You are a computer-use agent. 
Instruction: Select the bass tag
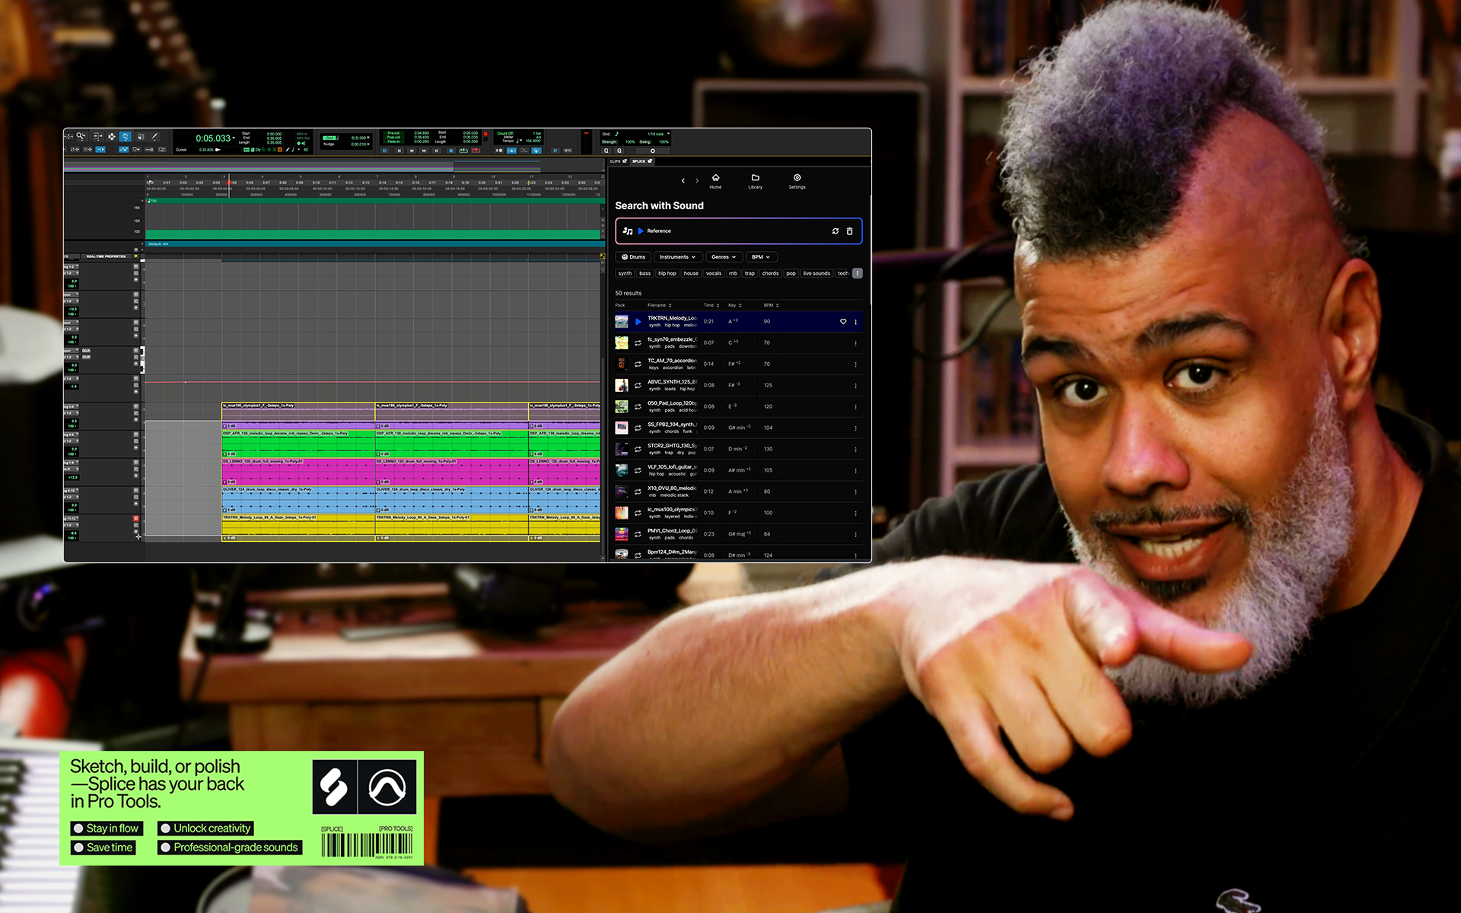pos(645,273)
